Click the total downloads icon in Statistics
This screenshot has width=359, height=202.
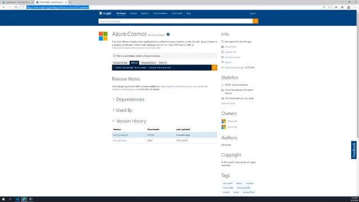pos(222,85)
